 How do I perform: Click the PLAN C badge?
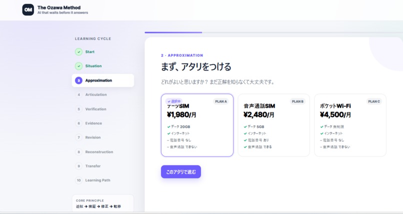tap(374, 101)
